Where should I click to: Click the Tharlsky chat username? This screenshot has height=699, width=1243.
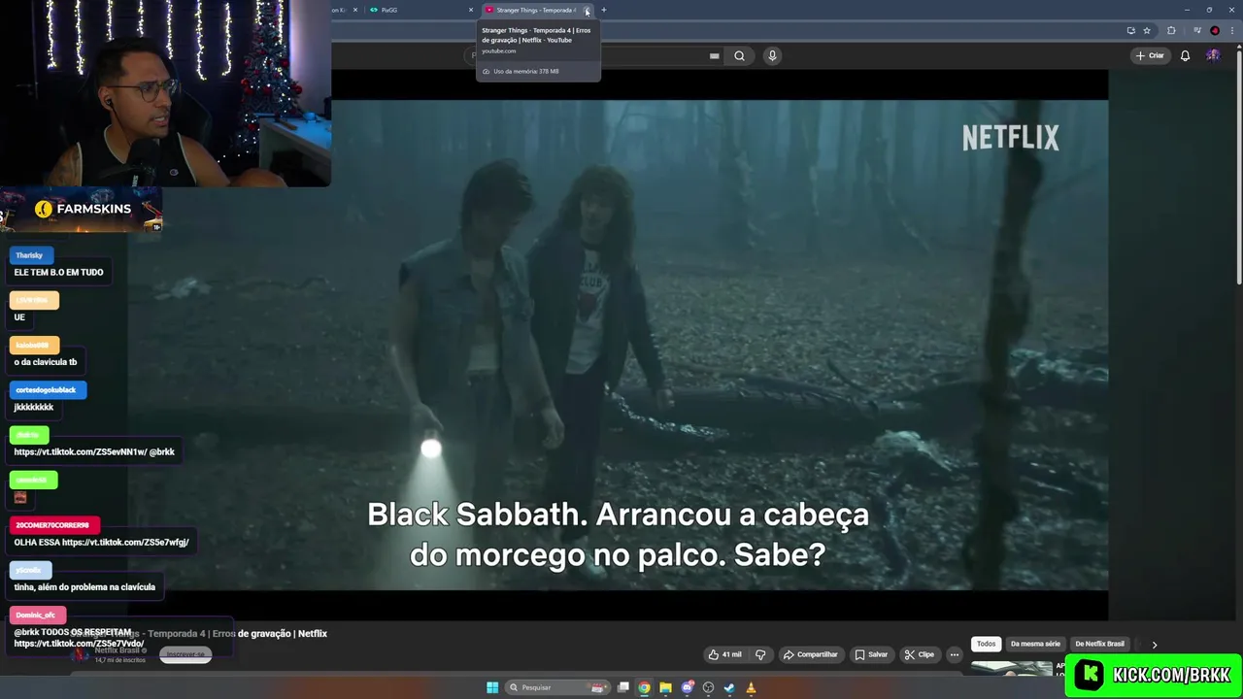pyautogui.click(x=30, y=255)
